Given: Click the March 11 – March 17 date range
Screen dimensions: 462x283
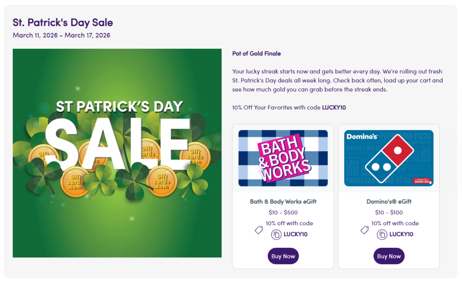Looking at the screenshot, I should [x=61, y=35].
